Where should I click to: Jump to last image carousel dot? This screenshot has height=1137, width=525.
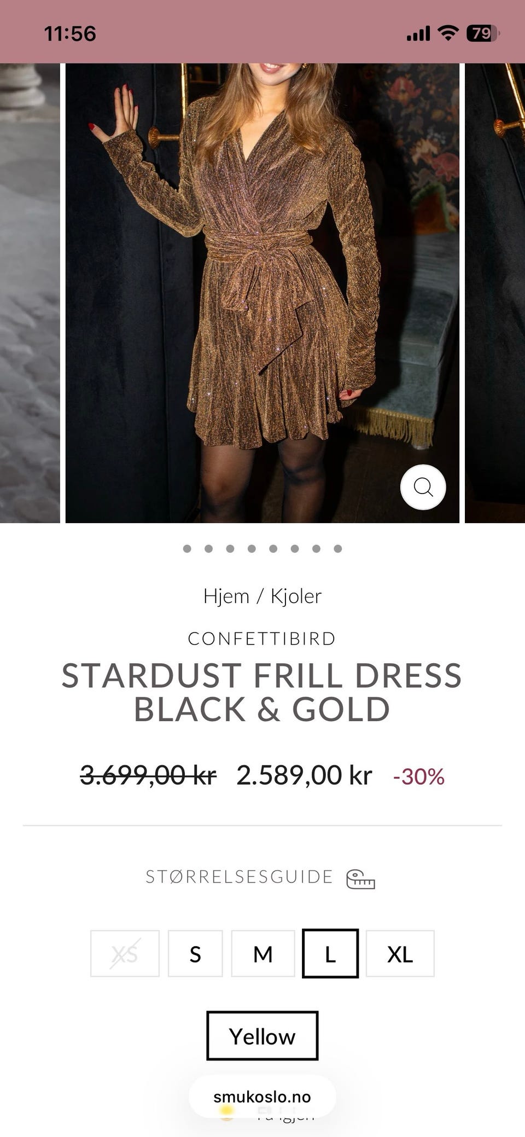tap(338, 549)
